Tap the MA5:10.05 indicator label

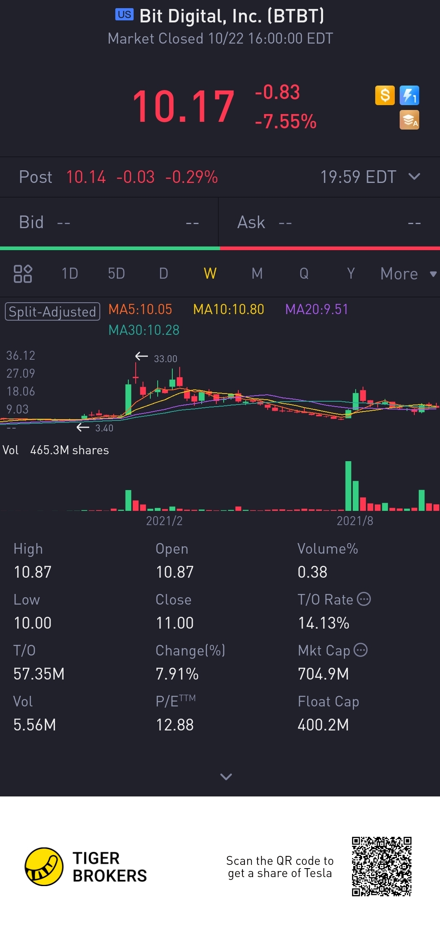click(x=140, y=309)
